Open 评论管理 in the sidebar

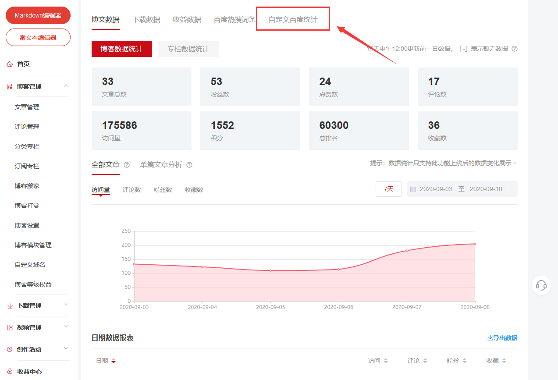(27, 127)
